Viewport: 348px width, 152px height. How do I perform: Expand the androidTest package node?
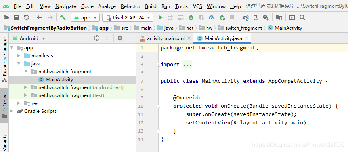tap(26, 87)
